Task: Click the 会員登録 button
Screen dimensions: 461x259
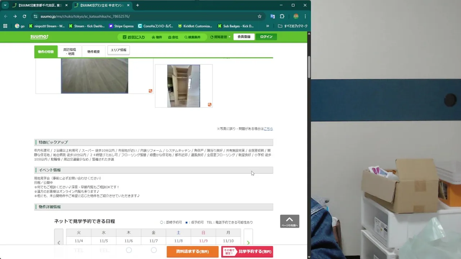Action: pyautogui.click(x=244, y=37)
